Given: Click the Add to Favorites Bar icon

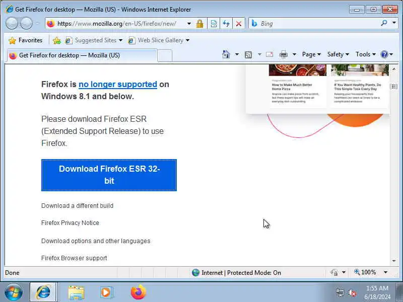Looking at the screenshot, I should [57, 40].
